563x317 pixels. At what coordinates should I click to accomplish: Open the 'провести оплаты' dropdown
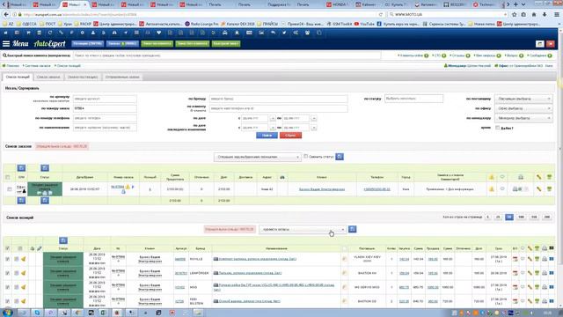point(303,229)
